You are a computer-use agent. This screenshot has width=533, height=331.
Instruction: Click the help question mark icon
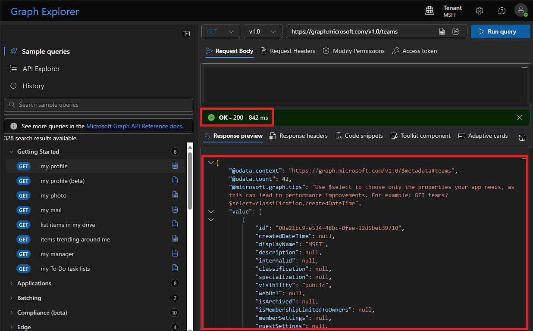[x=502, y=10]
